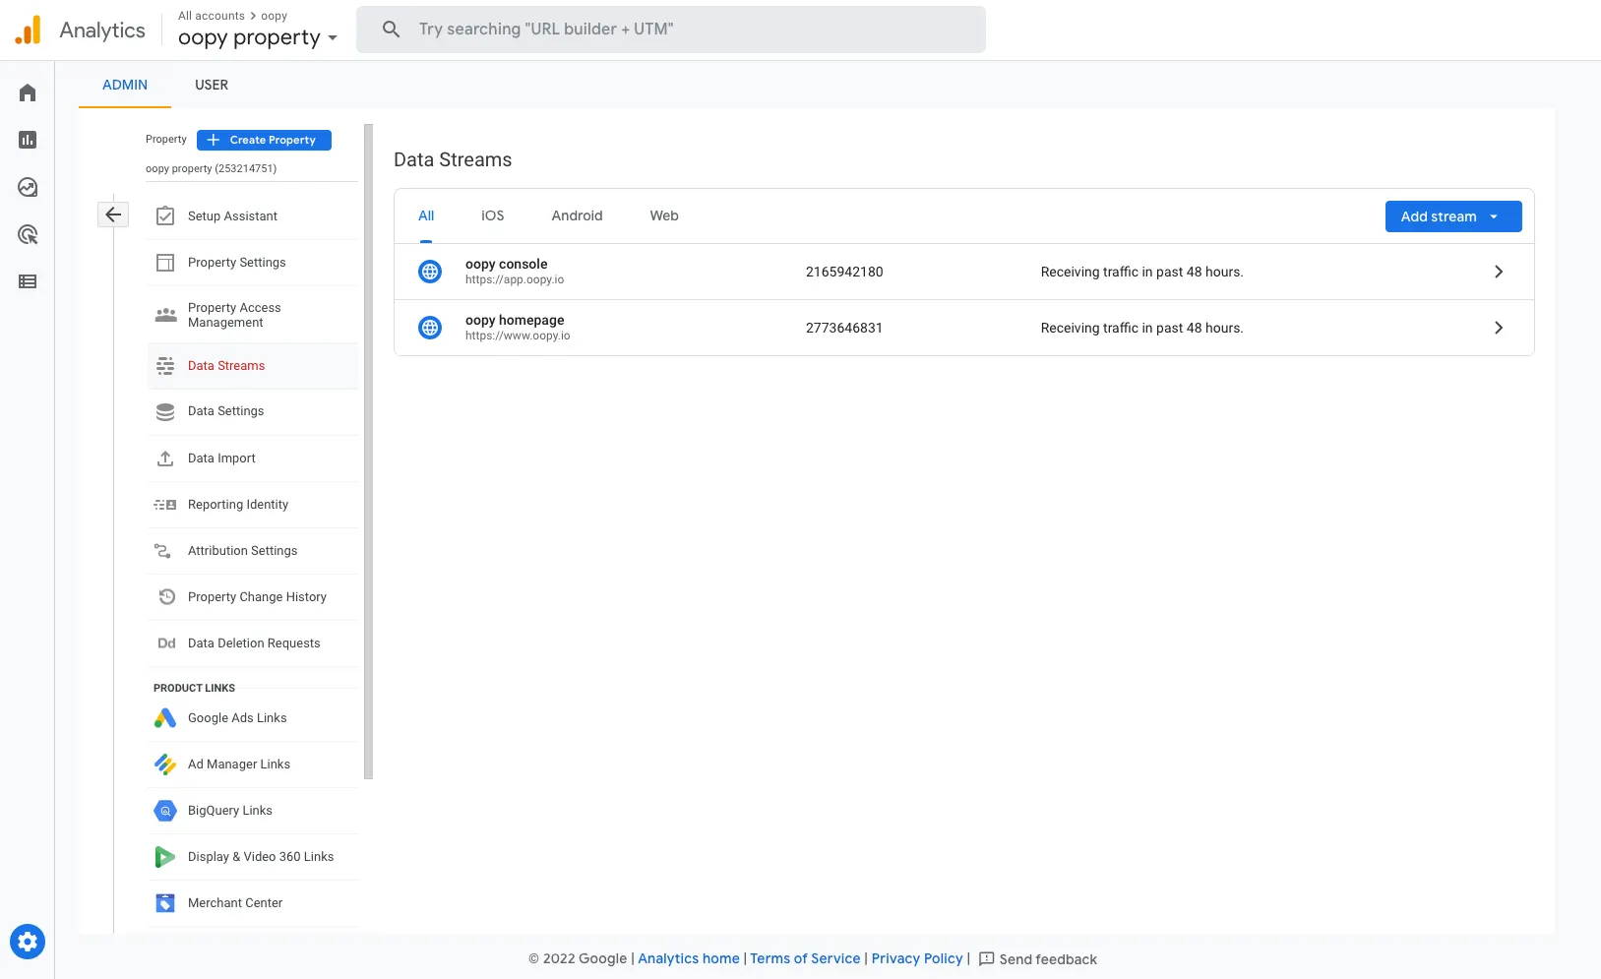1601x979 pixels.
Task: Expand the oopy property account selector
Action: click(258, 37)
